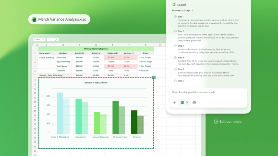Click the Excel icon beside March Variance Analysis.xlsx
The width and height of the screenshot is (278, 156).
click(x=34, y=19)
